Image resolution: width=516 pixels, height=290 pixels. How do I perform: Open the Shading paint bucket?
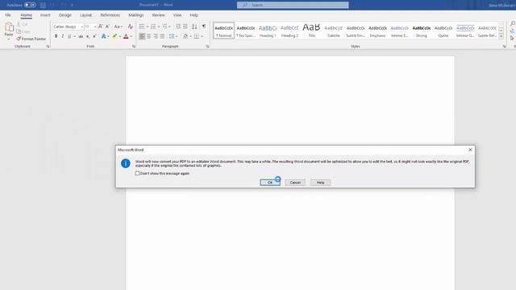tap(185, 36)
